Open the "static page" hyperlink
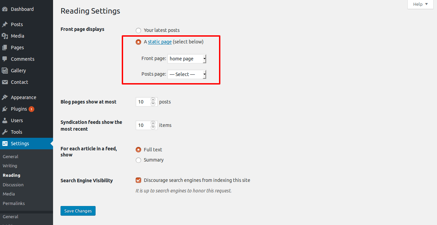437x225 pixels. (x=160, y=42)
